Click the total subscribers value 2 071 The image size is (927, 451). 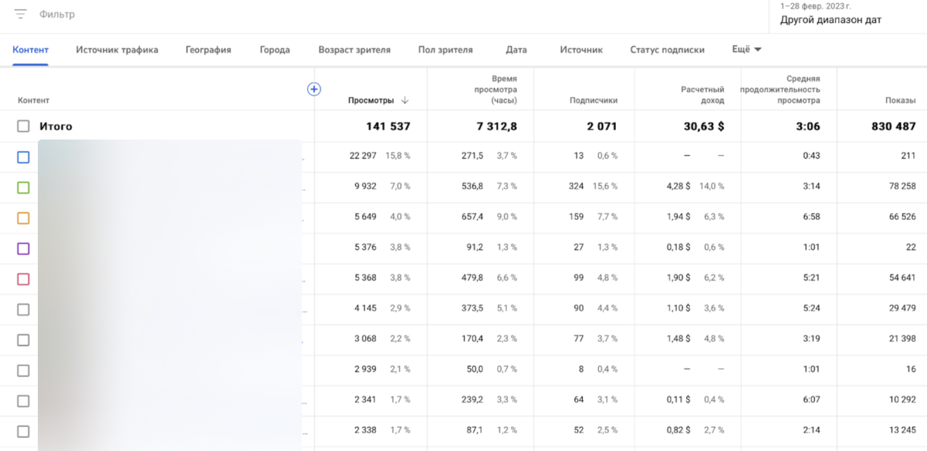[x=601, y=126]
